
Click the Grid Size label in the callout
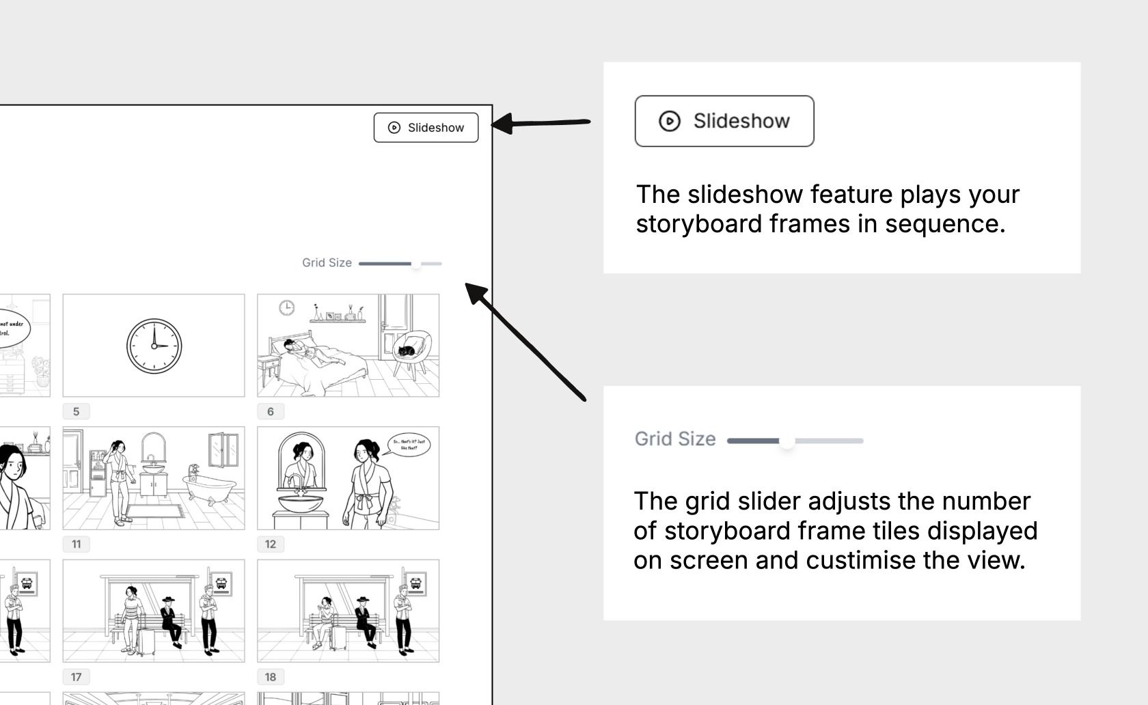pyautogui.click(x=675, y=439)
